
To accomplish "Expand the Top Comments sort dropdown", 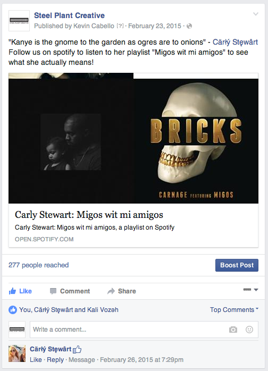I will (234, 310).
